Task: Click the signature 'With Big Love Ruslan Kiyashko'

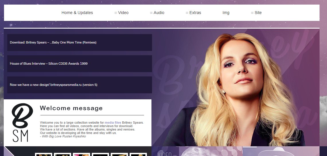Action: 63,137
